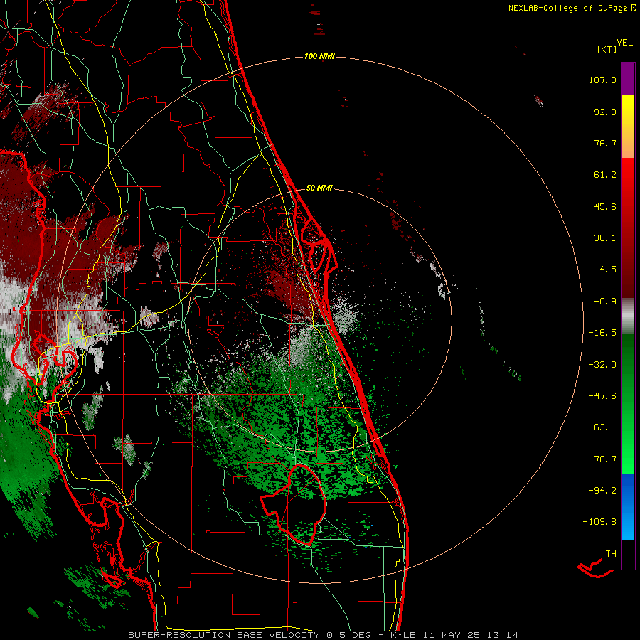The width and height of the screenshot is (640, 640).
Task: Click the gray segment of the color bar
Action: 628,316
